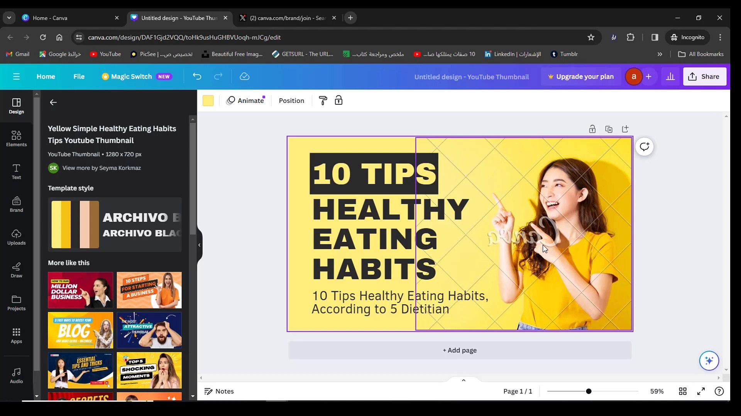The image size is (741, 416).
Task: Open the yellow background color swatch
Action: pyautogui.click(x=208, y=101)
